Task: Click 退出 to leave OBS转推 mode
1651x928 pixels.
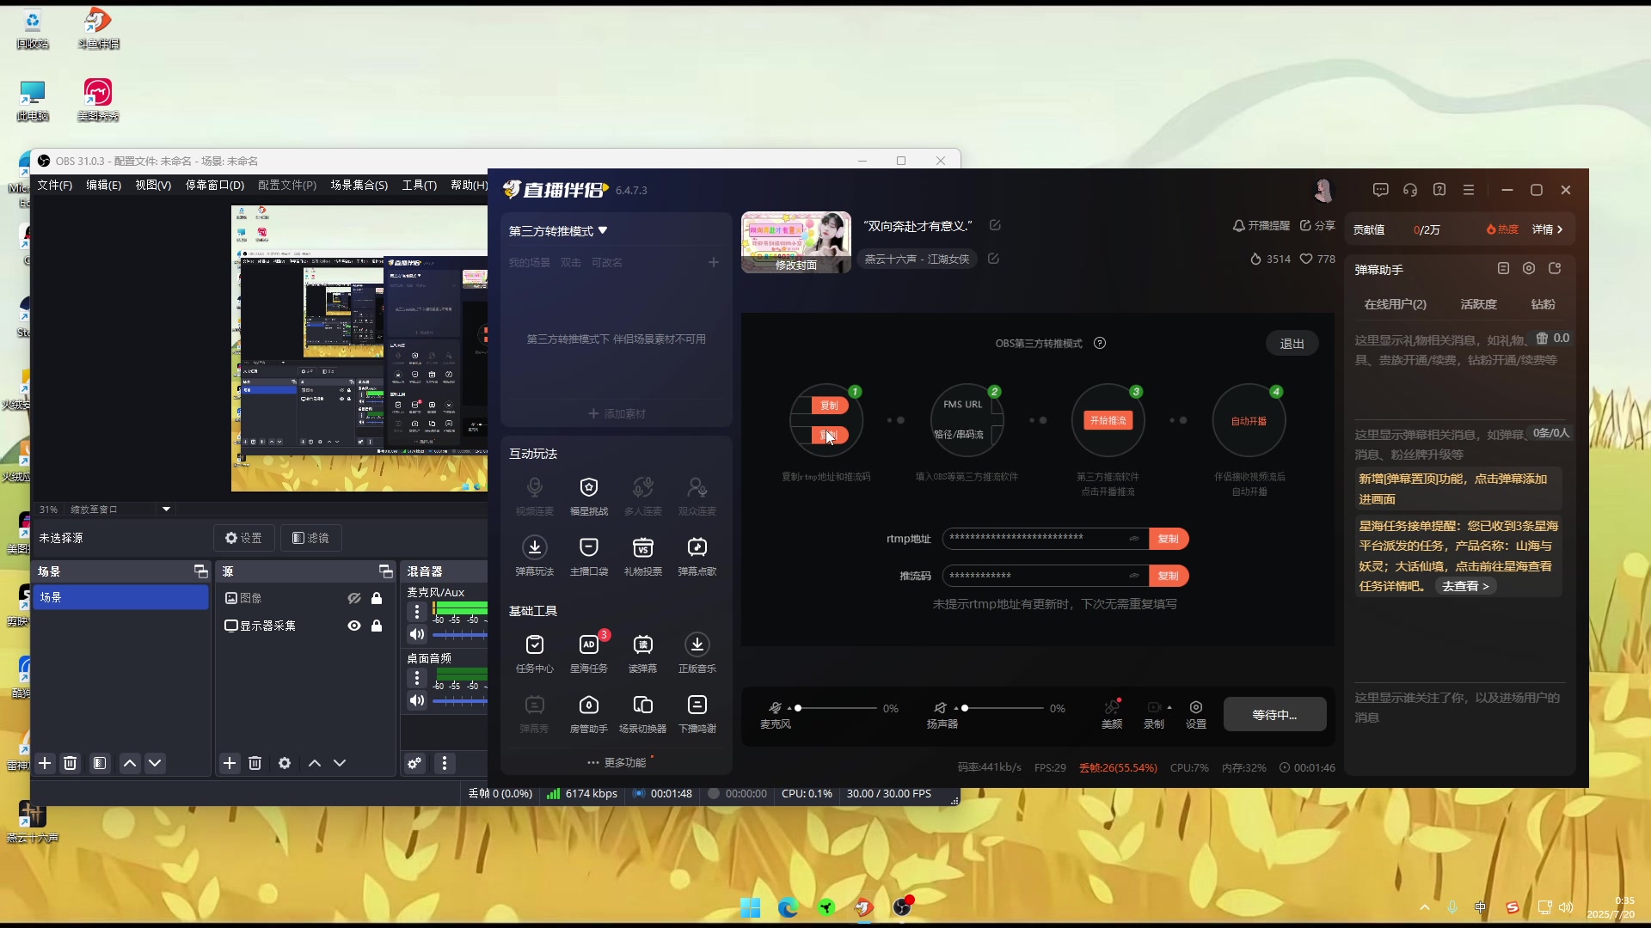Action: (1292, 343)
